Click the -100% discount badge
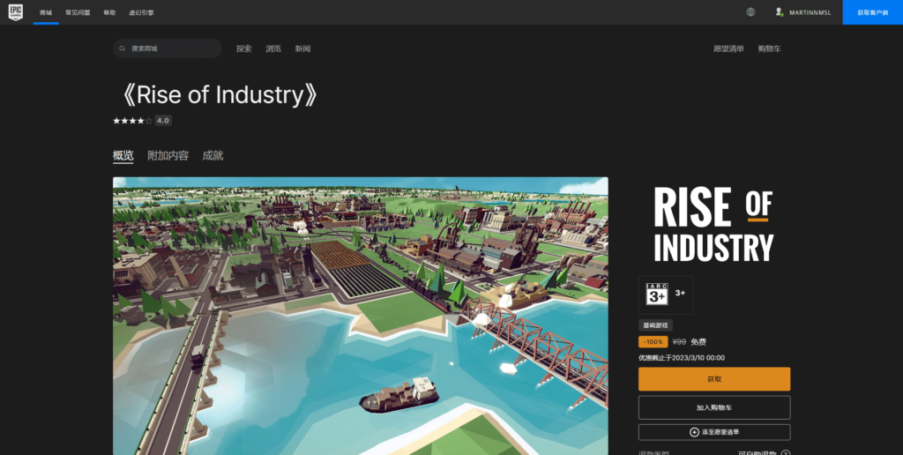This screenshot has height=455, width=903. [653, 342]
